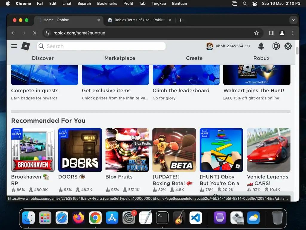Click the Recommended For You heading
Image resolution: width=306 pixels, height=230 pixels.
pos(48,121)
